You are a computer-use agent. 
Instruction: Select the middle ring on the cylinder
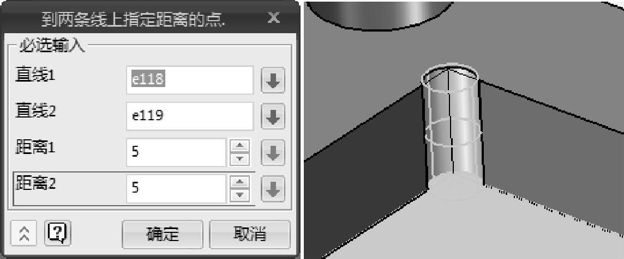coord(453,133)
